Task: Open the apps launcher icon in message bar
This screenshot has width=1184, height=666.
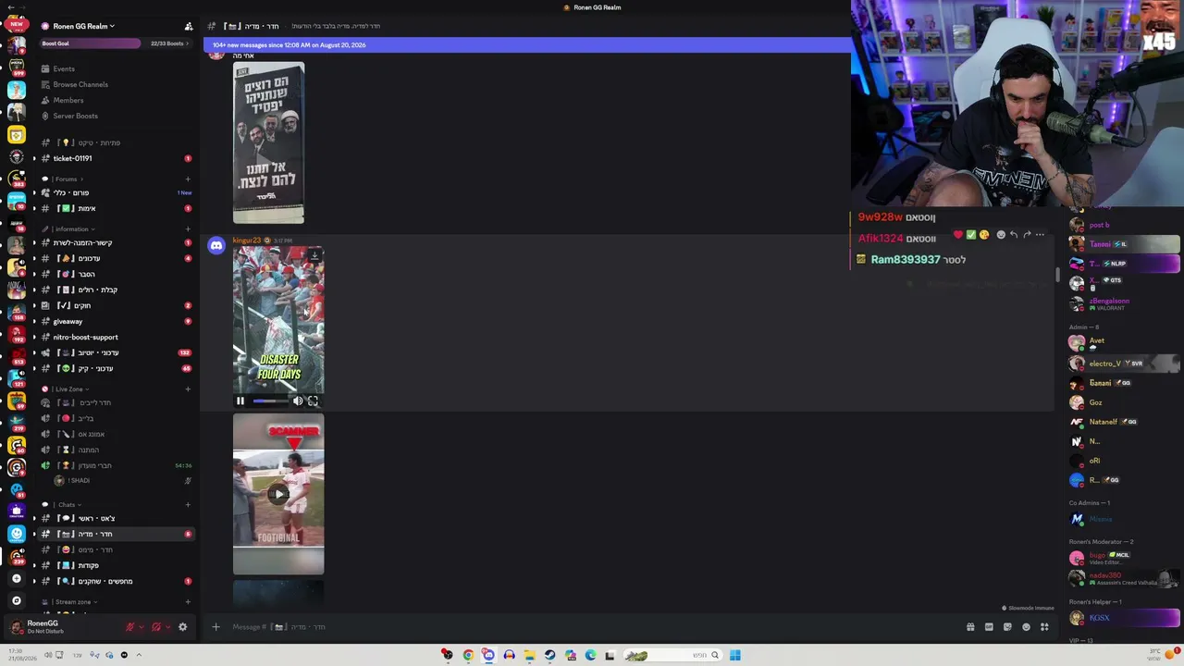Action: (x=1044, y=627)
